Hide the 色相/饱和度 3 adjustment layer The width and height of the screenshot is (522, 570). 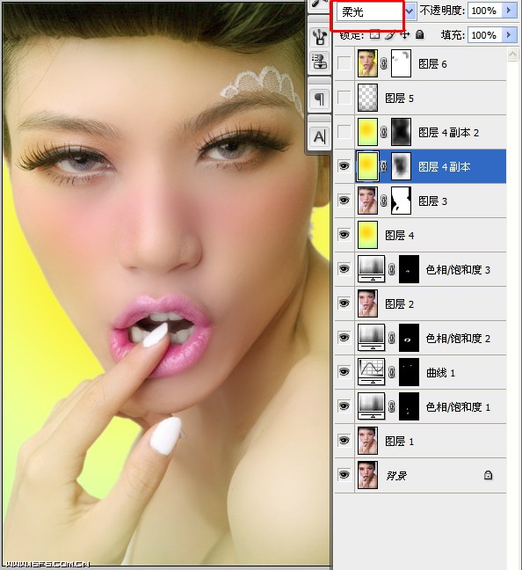[x=344, y=269]
